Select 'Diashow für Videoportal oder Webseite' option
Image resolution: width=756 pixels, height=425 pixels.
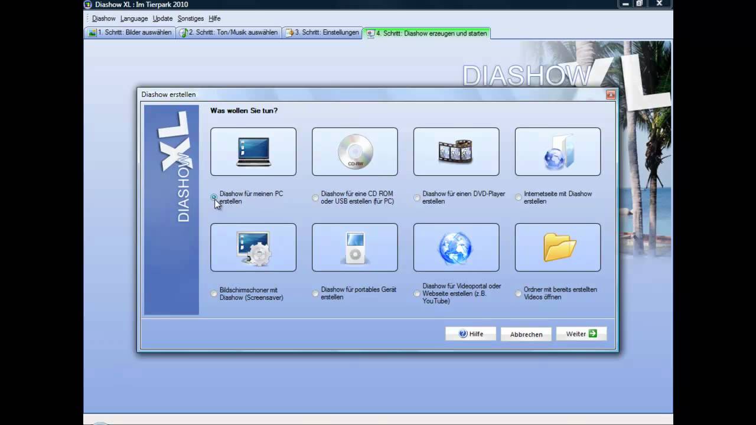point(417,293)
